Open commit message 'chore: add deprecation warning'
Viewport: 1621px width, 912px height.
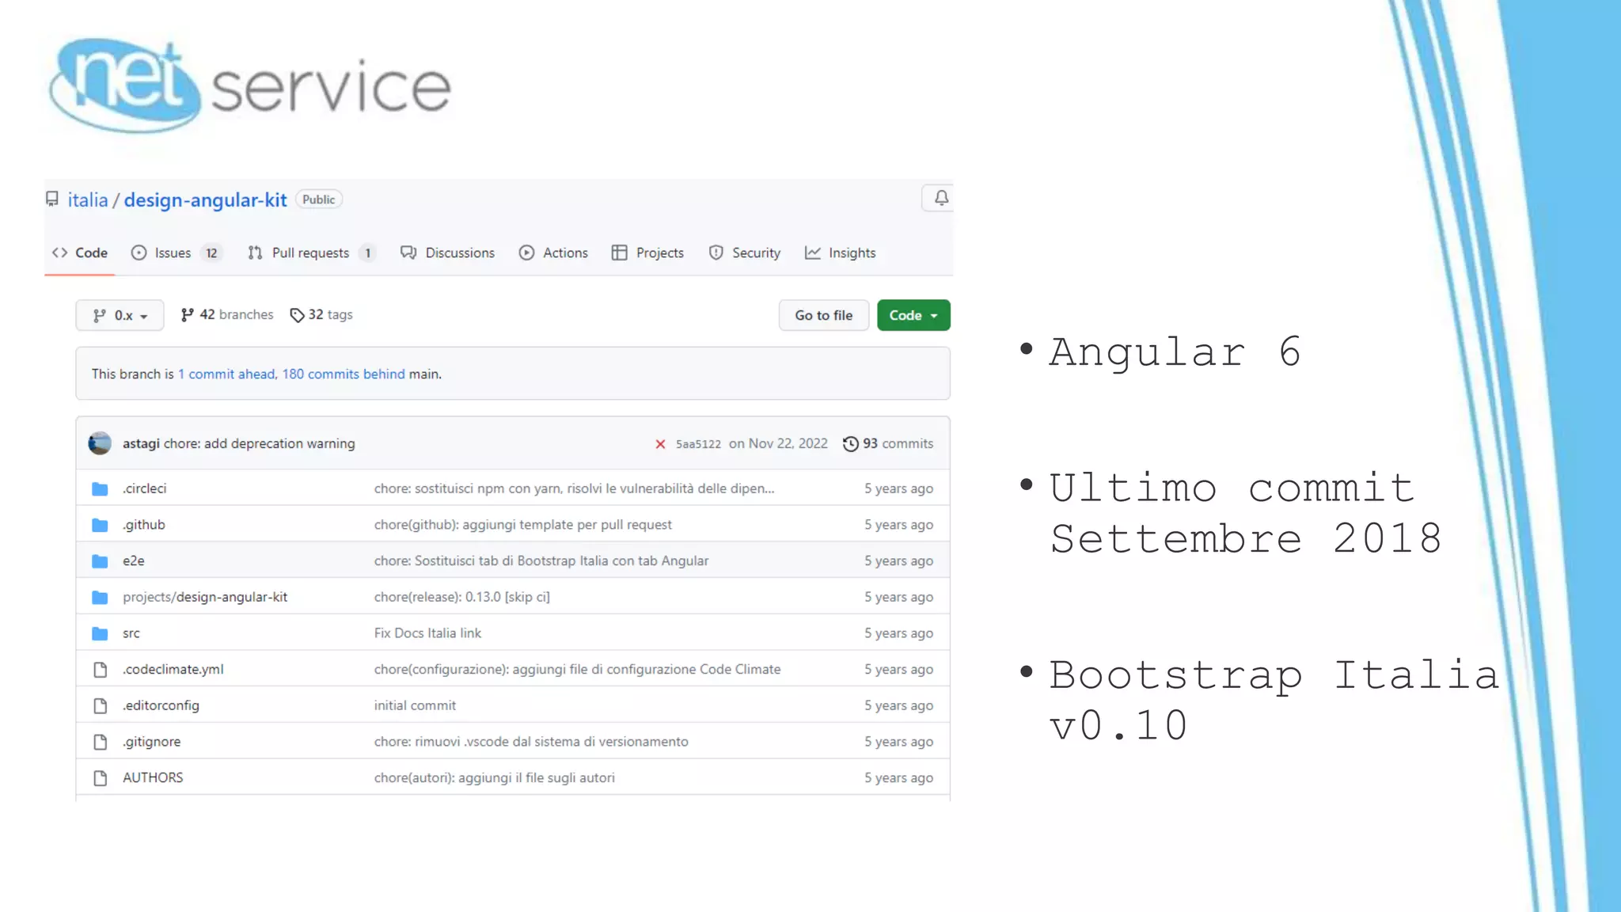[x=259, y=444]
